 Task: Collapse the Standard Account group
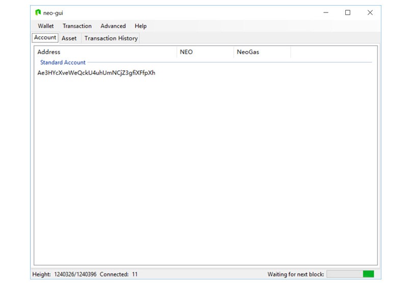pyautogui.click(x=63, y=62)
